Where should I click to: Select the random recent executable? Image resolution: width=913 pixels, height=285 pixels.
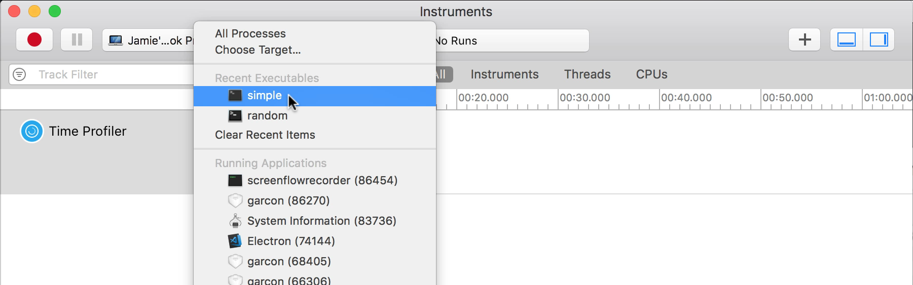[x=267, y=115]
